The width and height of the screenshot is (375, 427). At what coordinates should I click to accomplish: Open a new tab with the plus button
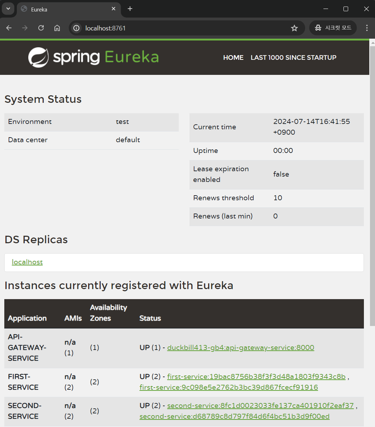click(x=130, y=9)
